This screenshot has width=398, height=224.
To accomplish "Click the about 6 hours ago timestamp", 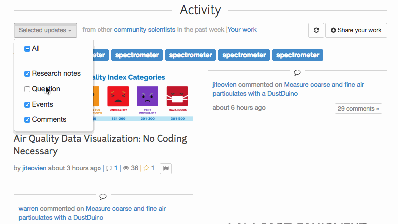I will 239,108.
